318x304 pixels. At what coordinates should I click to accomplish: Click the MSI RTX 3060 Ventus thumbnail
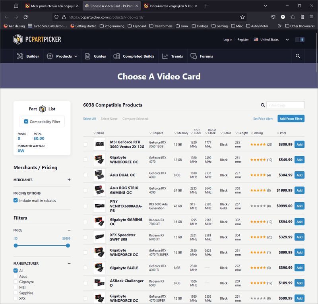click(99, 144)
